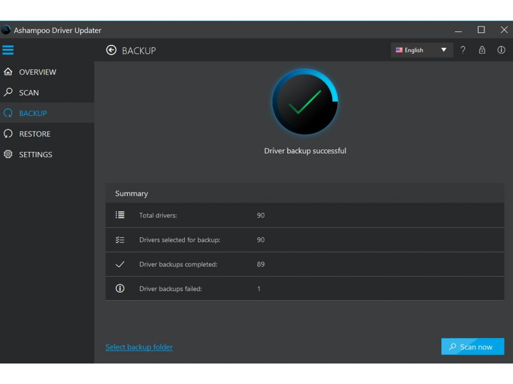The width and height of the screenshot is (513, 384).
Task: Click the info icon for failed backups
Action: 120,288
